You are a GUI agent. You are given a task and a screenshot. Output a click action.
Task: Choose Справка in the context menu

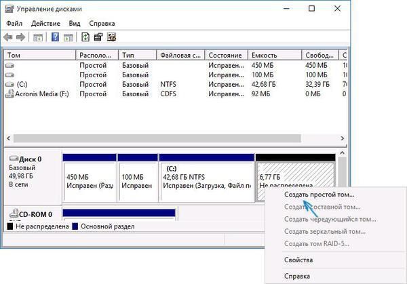(x=297, y=277)
